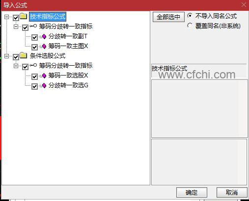The image size is (249, 201).
Task: Select the 分歧转一致选G tree item
Action: coord(68,85)
